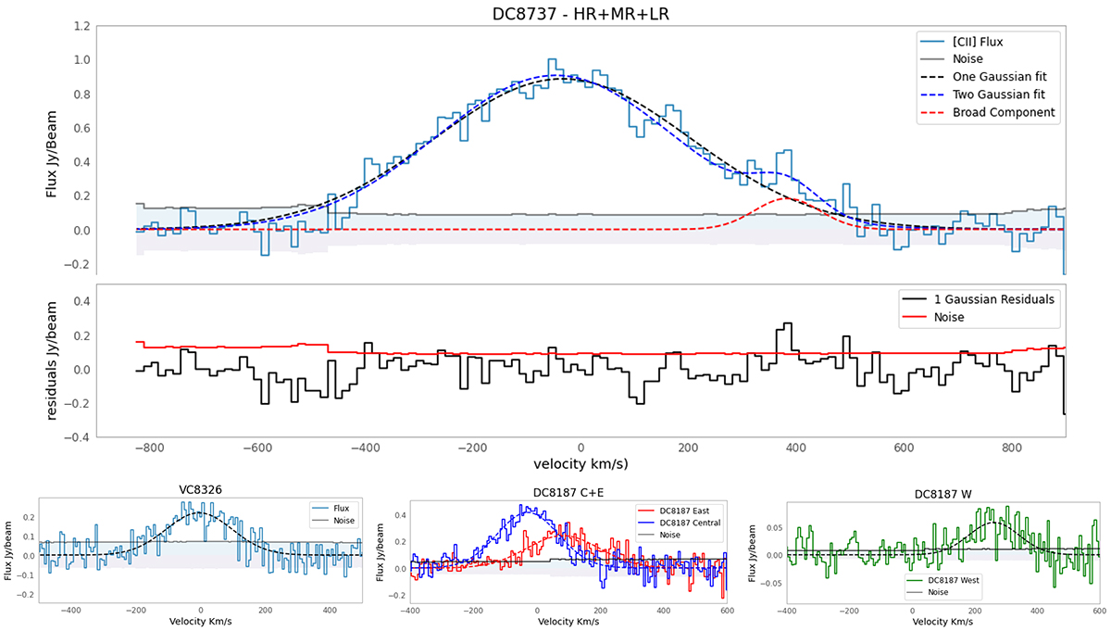Click the residual spike near 400 km/s

(x=787, y=324)
